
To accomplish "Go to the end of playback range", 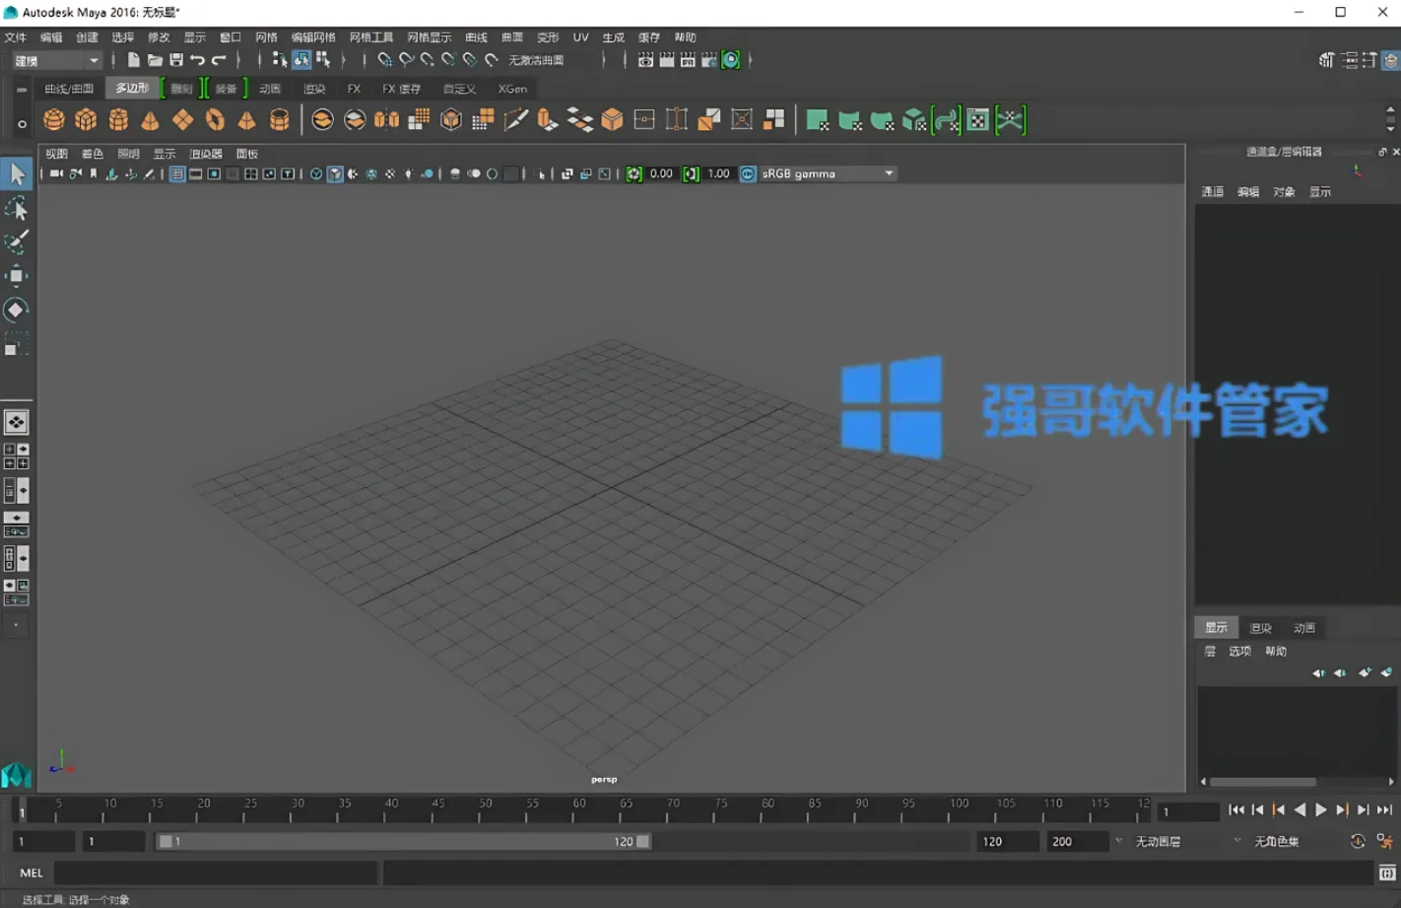I will (x=1384, y=810).
